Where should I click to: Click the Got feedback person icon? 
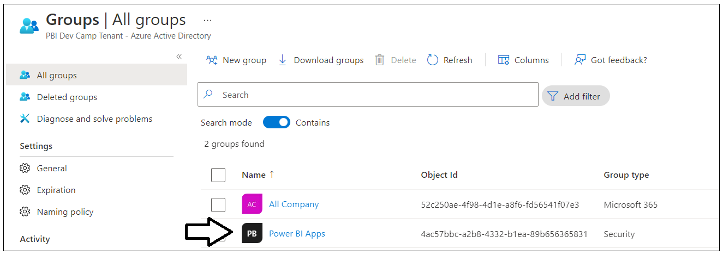click(580, 60)
